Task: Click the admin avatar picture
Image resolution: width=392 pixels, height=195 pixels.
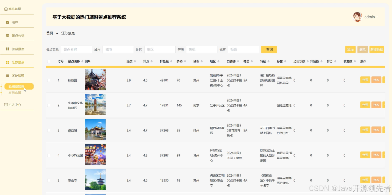Action: (x=358, y=17)
